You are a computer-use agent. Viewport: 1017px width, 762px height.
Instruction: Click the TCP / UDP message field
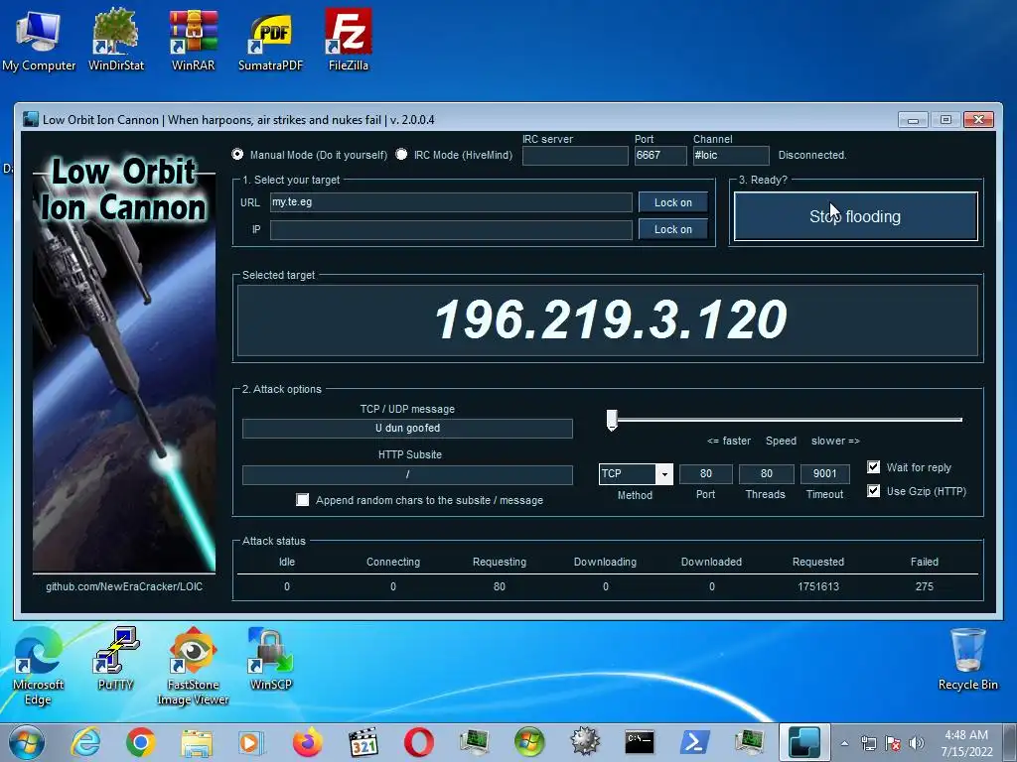pos(407,429)
